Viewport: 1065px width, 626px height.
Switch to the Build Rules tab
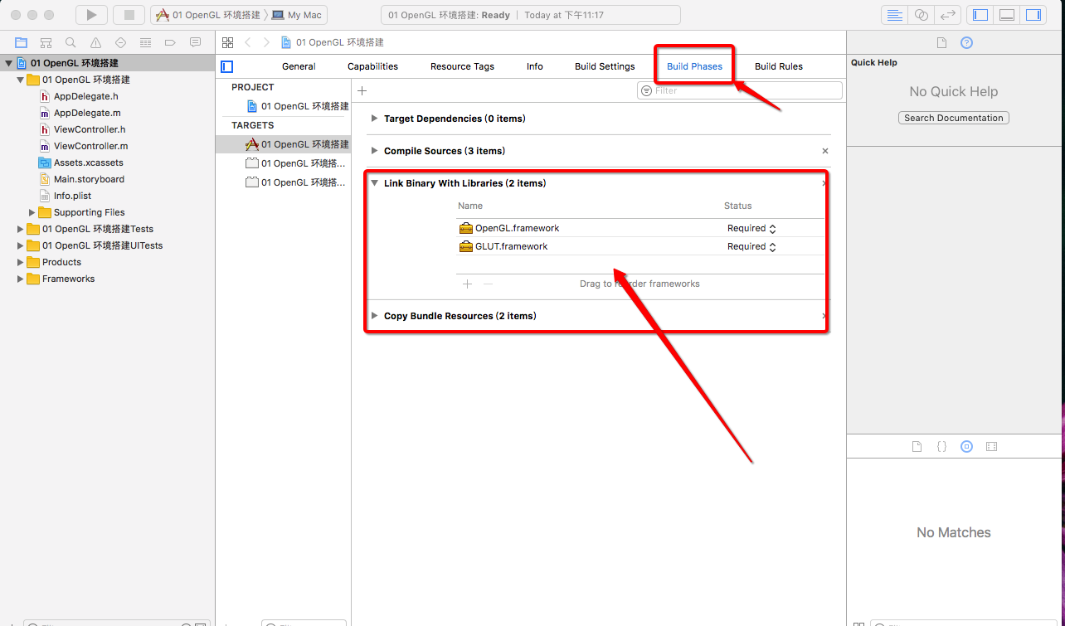point(779,66)
